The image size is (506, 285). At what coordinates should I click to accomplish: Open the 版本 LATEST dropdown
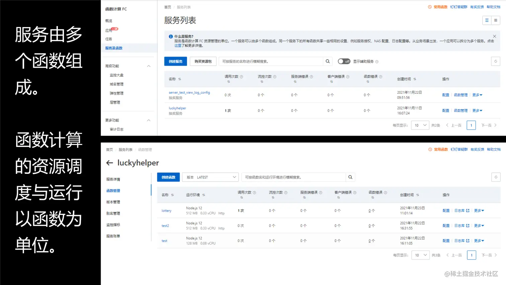(210, 177)
